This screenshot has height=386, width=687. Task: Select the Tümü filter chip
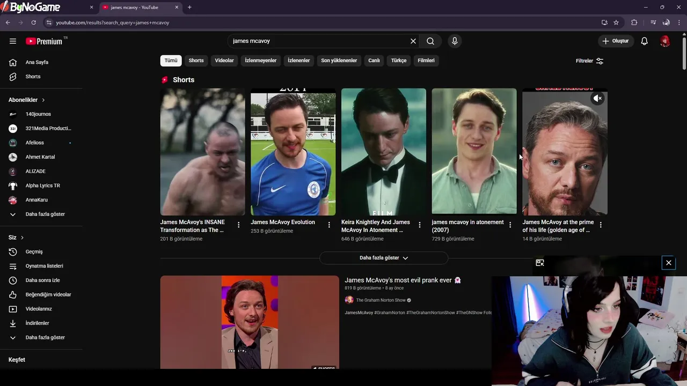[x=171, y=61]
